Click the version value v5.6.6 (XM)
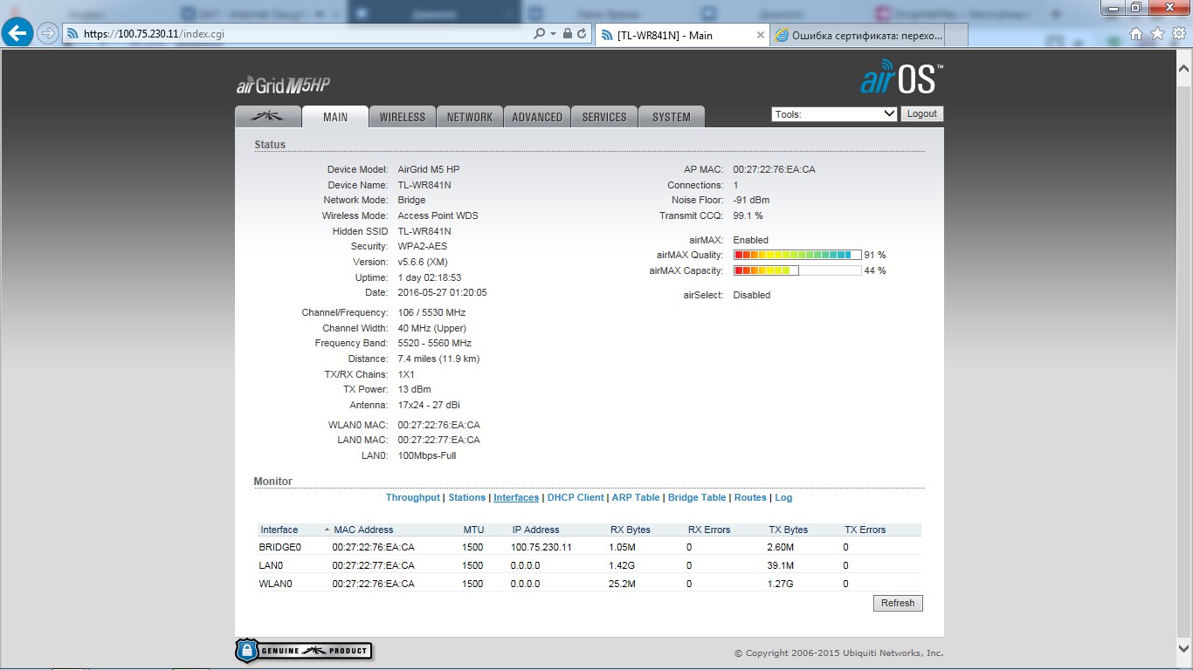Viewport: 1193px width, 670px height. (423, 262)
